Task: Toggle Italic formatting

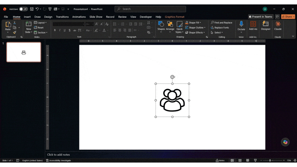Action: coord(60,30)
